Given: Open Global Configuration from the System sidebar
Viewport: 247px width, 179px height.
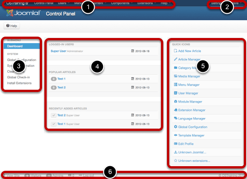Looking at the screenshot, I should pos(21,60).
